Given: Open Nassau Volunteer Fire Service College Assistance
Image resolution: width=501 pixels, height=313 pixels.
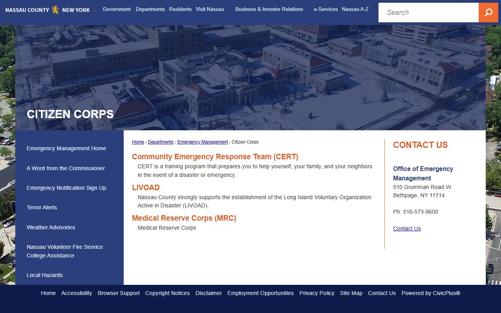Looking at the screenshot, I should [x=65, y=251].
